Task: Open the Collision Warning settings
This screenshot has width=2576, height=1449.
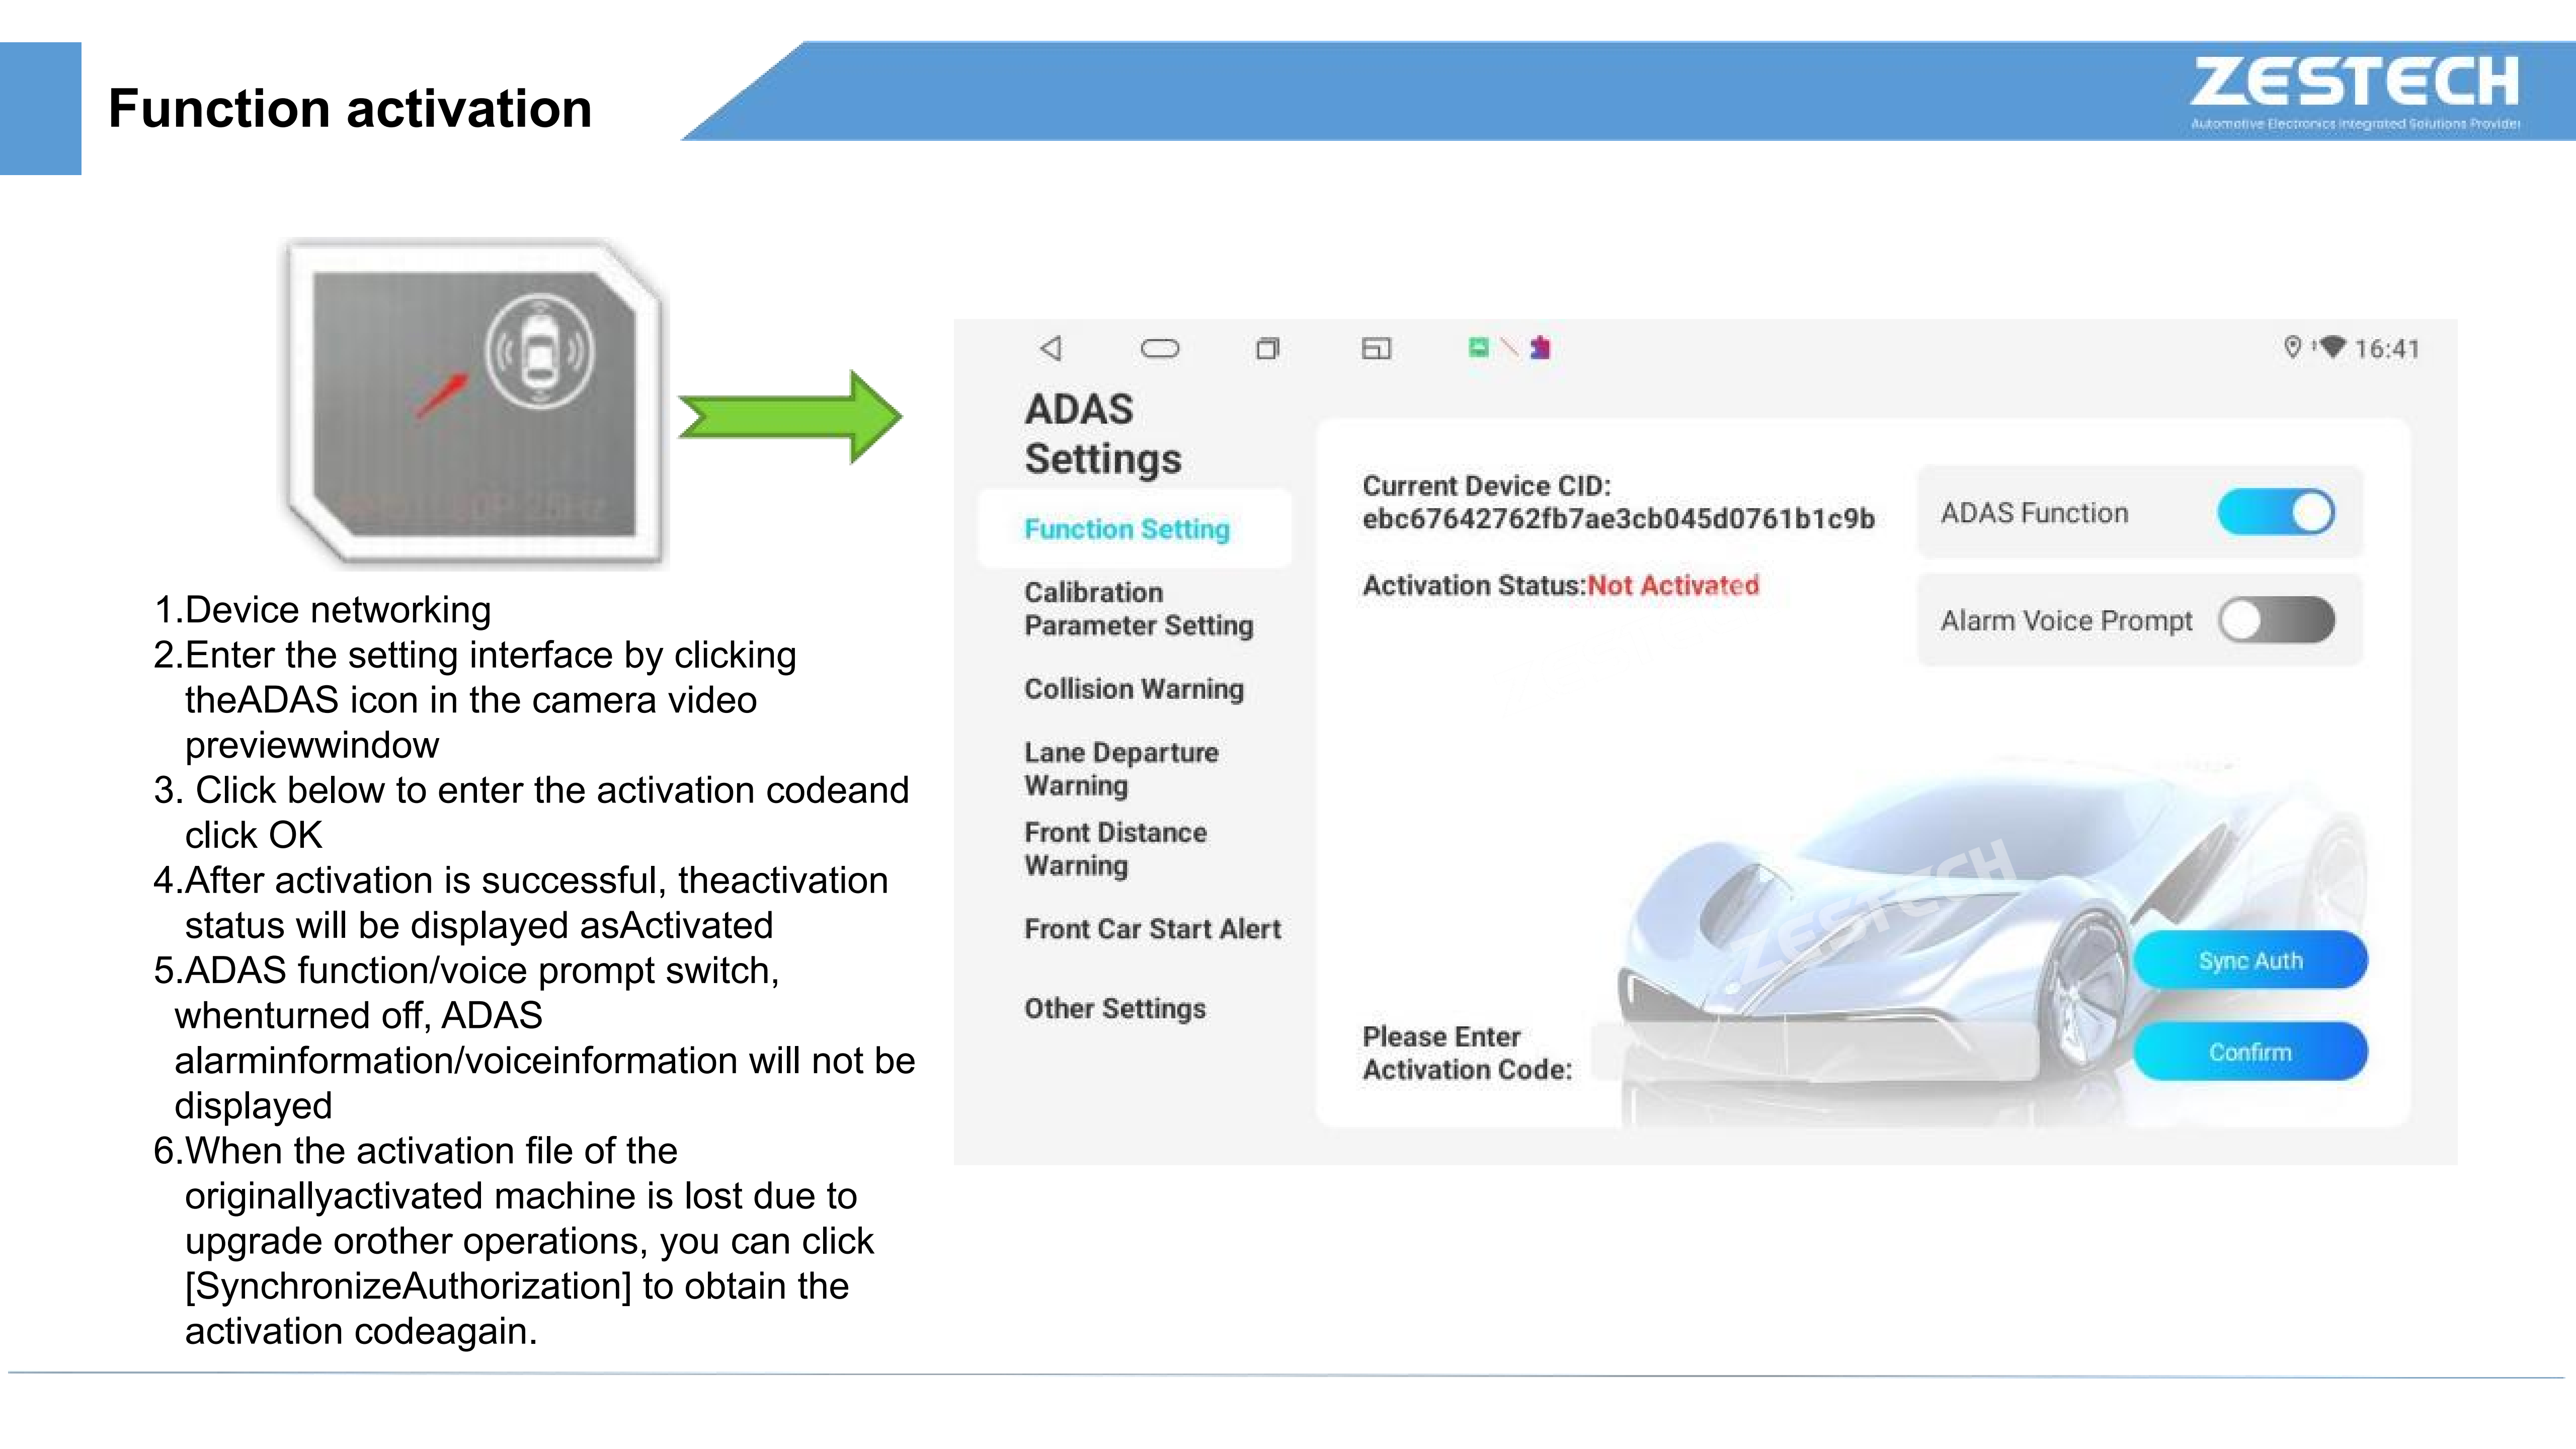Action: (x=1134, y=689)
